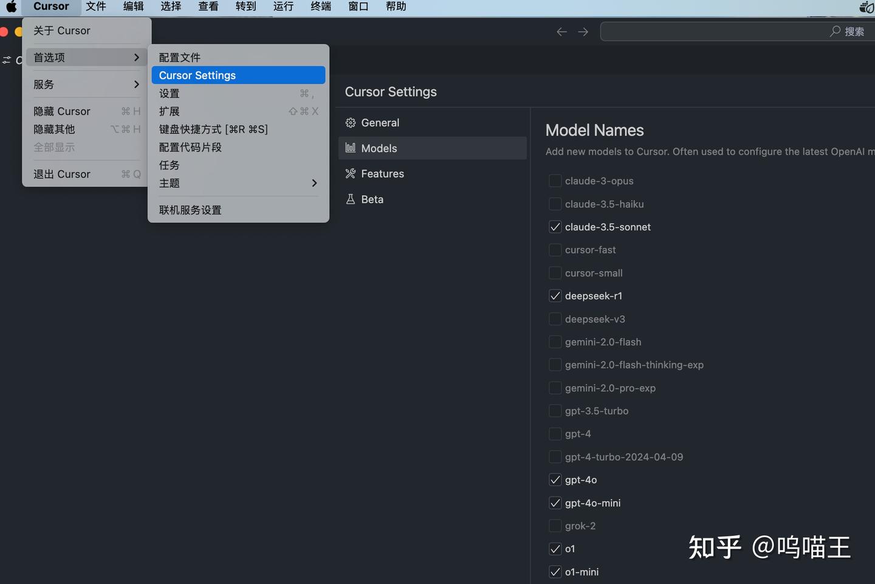Screen dimensions: 875x584
Task: Open the Cursor application menu
Action: pos(51,7)
